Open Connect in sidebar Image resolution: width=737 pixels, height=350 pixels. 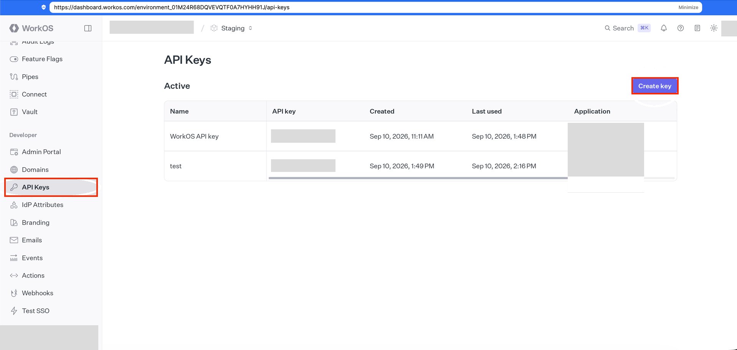(x=34, y=94)
